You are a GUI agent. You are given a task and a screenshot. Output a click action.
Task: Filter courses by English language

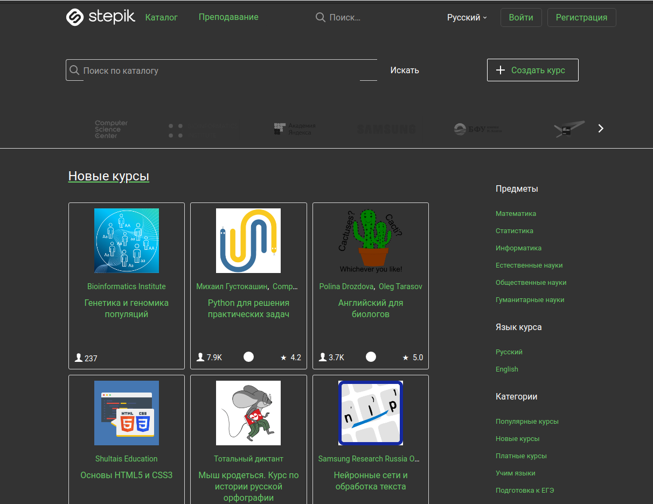(506, 369)
